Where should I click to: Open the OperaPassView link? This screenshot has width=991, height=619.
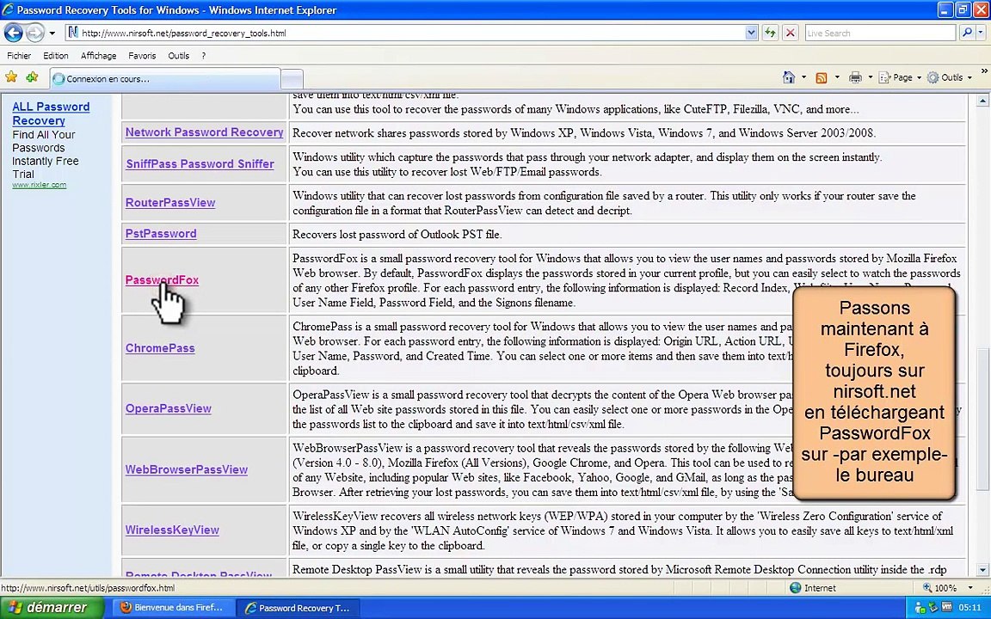pyautogui.click(x=168, y=408)
